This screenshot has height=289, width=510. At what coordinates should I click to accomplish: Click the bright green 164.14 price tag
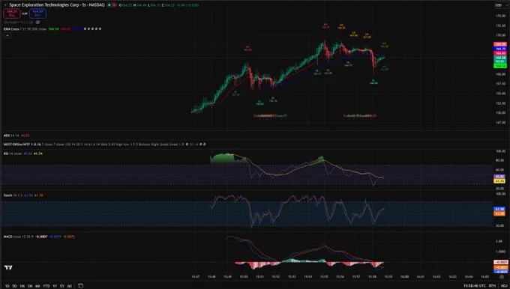[500, 66]
